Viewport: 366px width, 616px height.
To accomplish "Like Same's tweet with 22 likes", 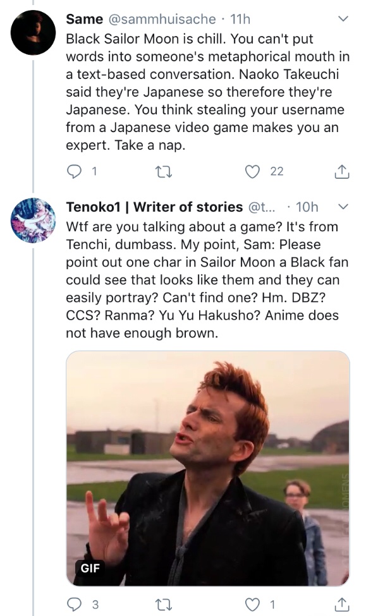I will click(252, 172).
